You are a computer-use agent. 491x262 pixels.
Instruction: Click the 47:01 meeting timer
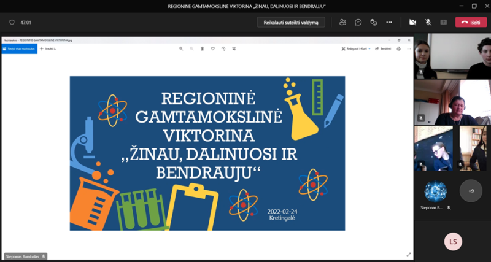point(26,23)
